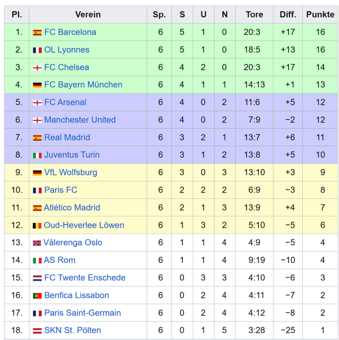The image size is (339, 340).
Task: Click the Dutch flag beside FC Twente Enschede
Action: 37,279
